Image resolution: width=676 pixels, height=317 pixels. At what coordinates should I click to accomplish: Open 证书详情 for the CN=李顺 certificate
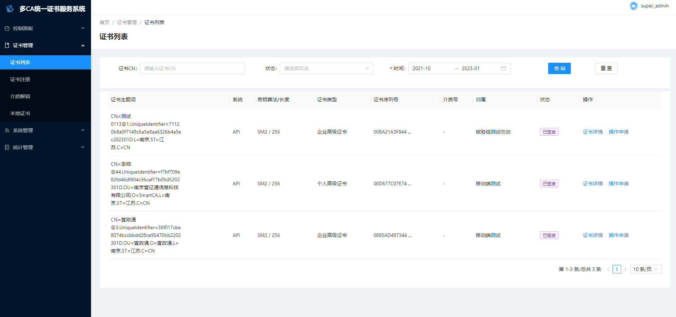tap(593, 183)
